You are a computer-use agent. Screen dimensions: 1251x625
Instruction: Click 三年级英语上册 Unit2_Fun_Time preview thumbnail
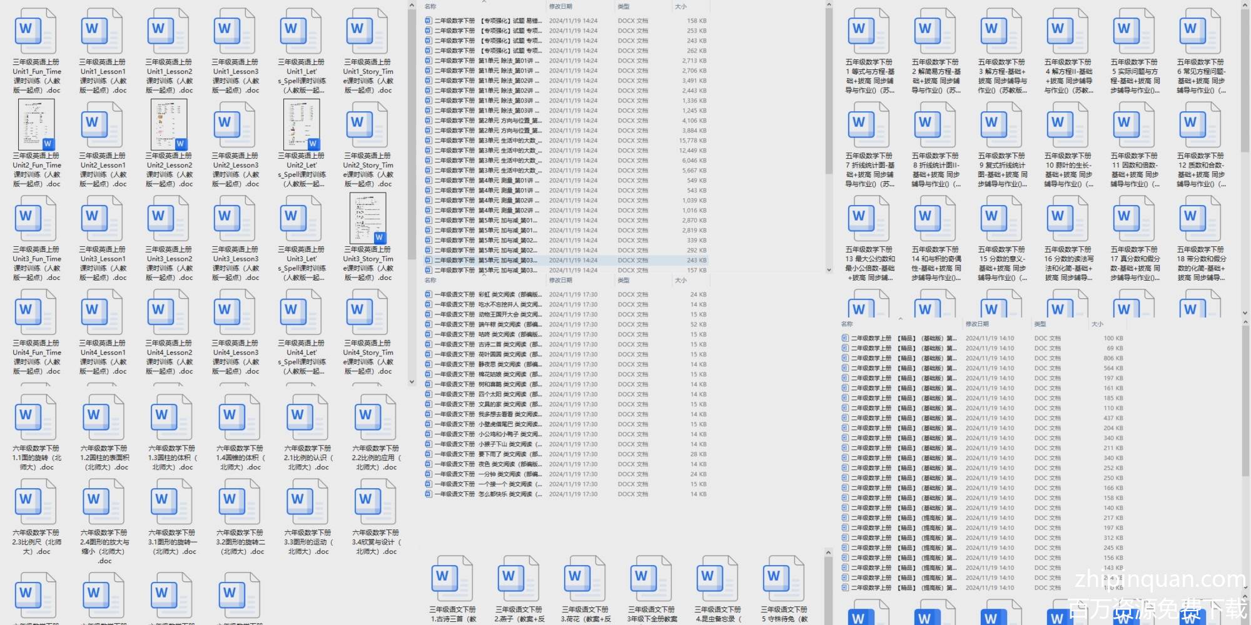[36, 125]
